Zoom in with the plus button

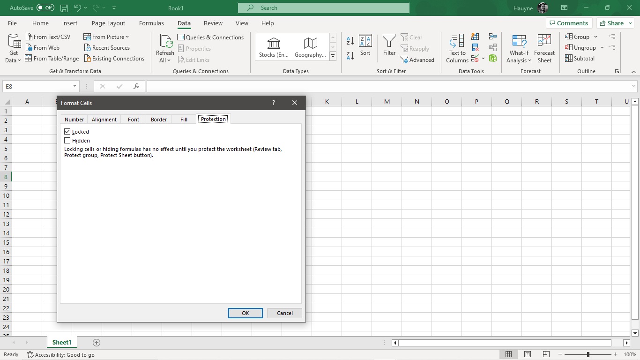pyautogui.click(x=615, y=354)
